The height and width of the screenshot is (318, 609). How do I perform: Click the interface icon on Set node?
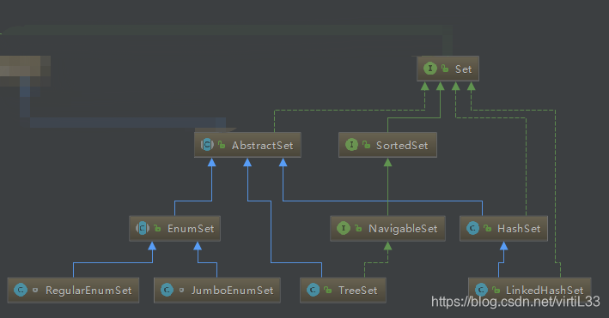tap(430, 69)
